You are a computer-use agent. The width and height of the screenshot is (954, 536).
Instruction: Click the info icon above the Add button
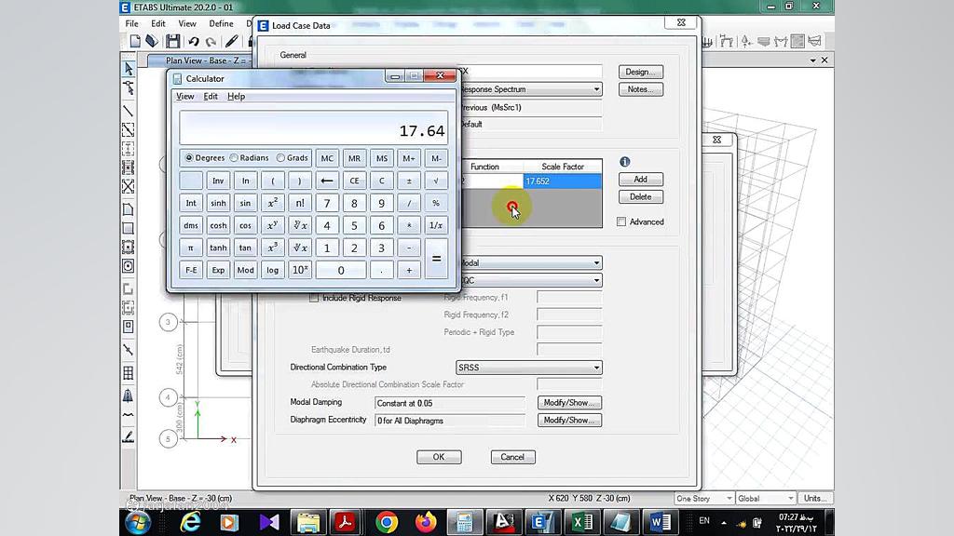(x=624, y=162)
